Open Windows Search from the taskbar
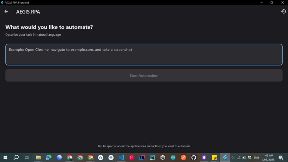The height and width of the screenshot is (162, 288). pos(16,157)
